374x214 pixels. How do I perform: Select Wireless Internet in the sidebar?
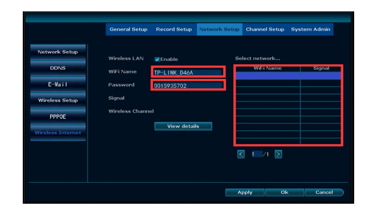point(58,133)
